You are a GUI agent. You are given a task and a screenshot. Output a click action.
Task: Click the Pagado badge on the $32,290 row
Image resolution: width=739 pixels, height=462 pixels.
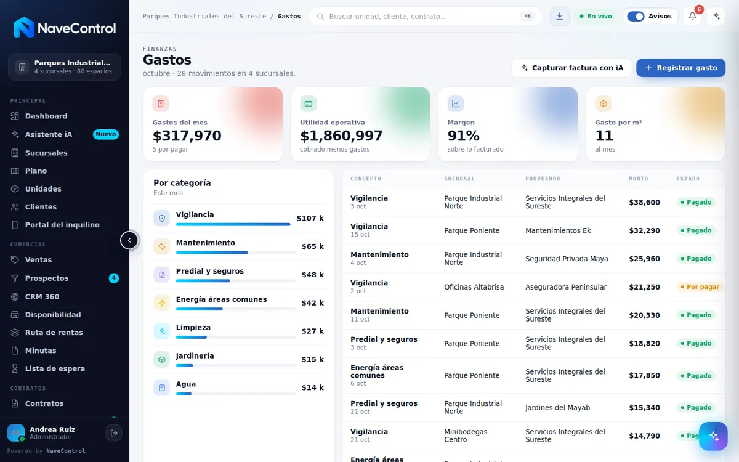696,230
